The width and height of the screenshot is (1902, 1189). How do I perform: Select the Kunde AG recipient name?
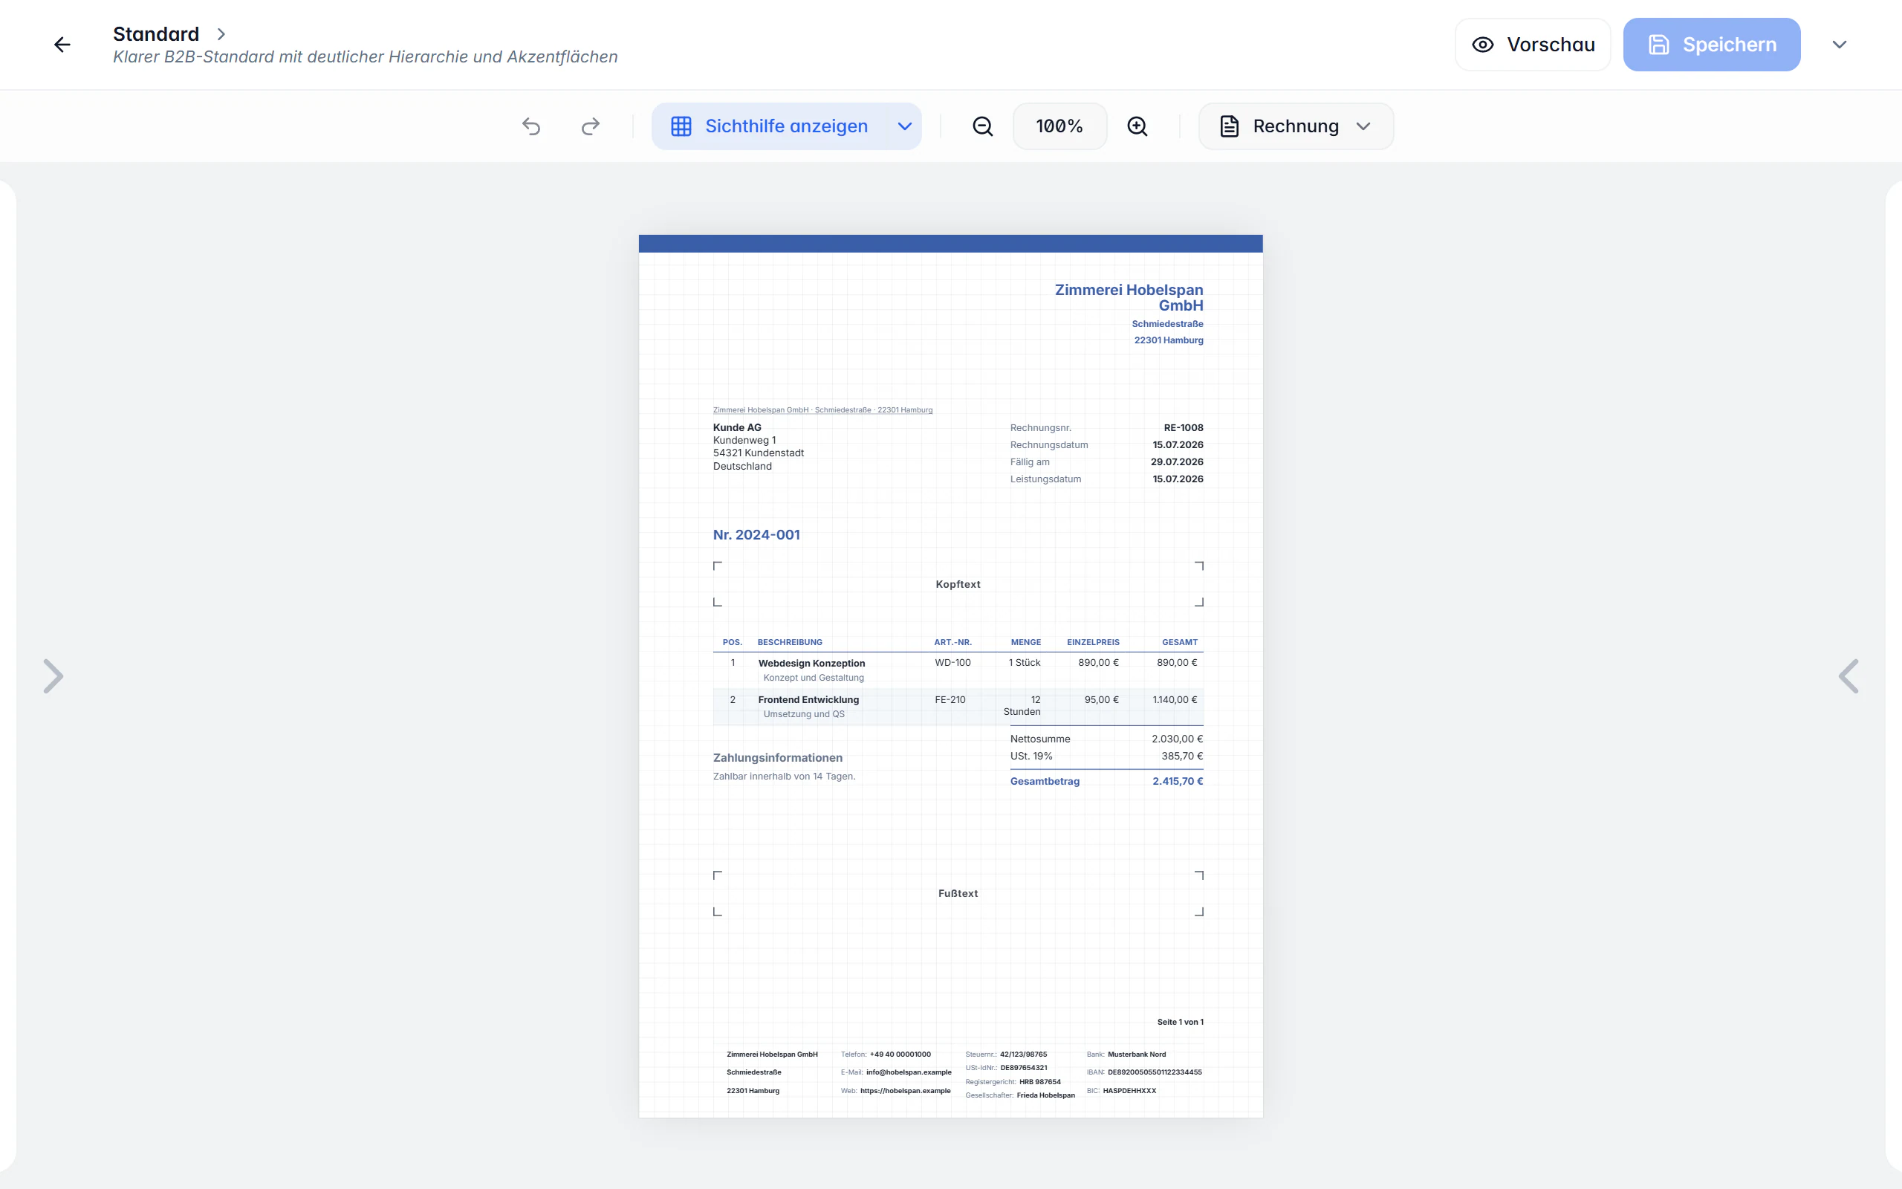click(736, 428)
